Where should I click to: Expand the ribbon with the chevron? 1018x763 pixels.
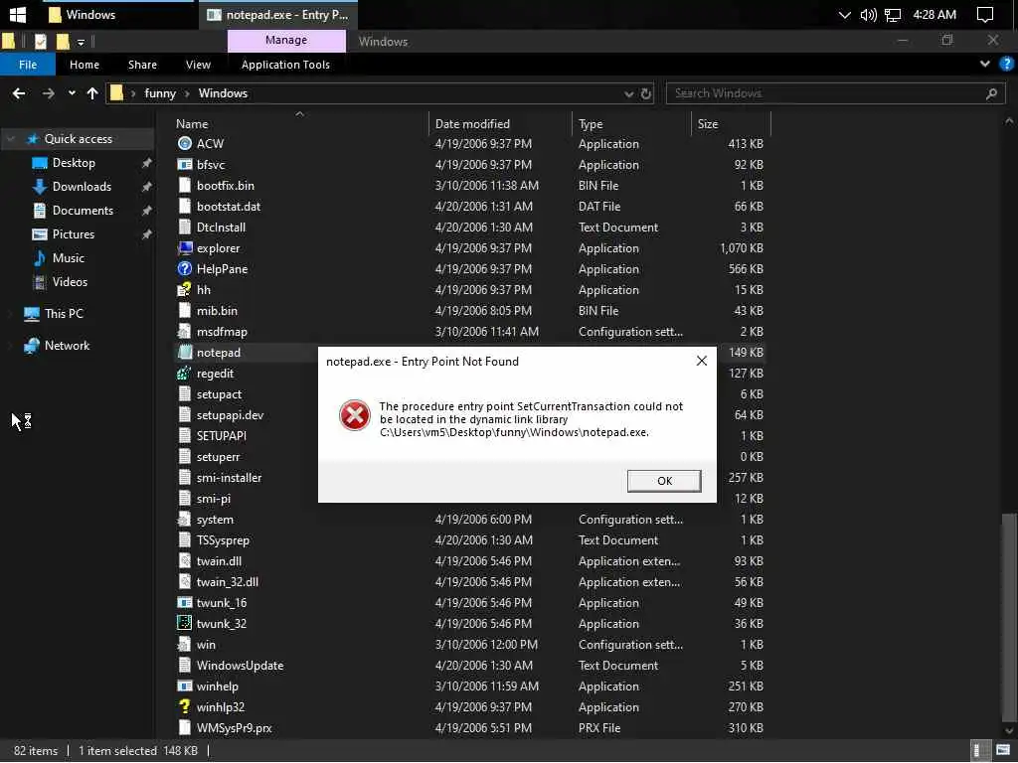coord(985,64)
